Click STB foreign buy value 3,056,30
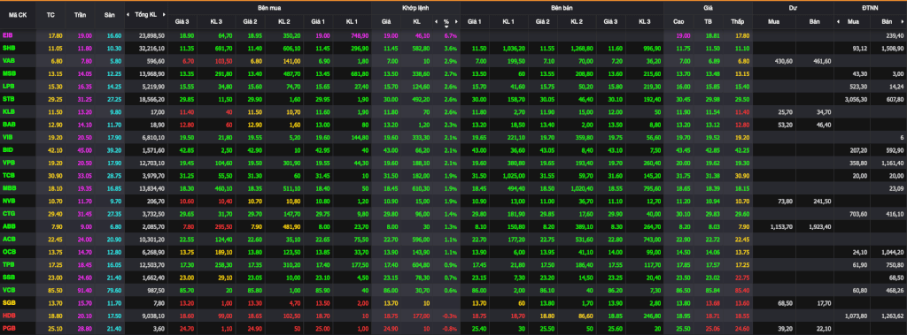Screen dimensions: 907x335 click(857, 98)
